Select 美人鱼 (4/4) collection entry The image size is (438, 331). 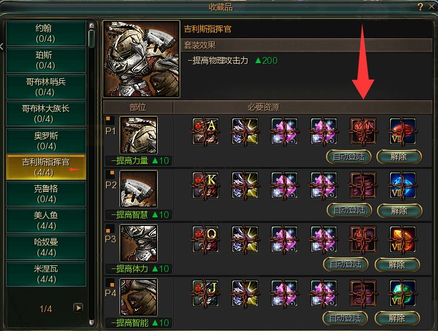[x=46, y=220]
